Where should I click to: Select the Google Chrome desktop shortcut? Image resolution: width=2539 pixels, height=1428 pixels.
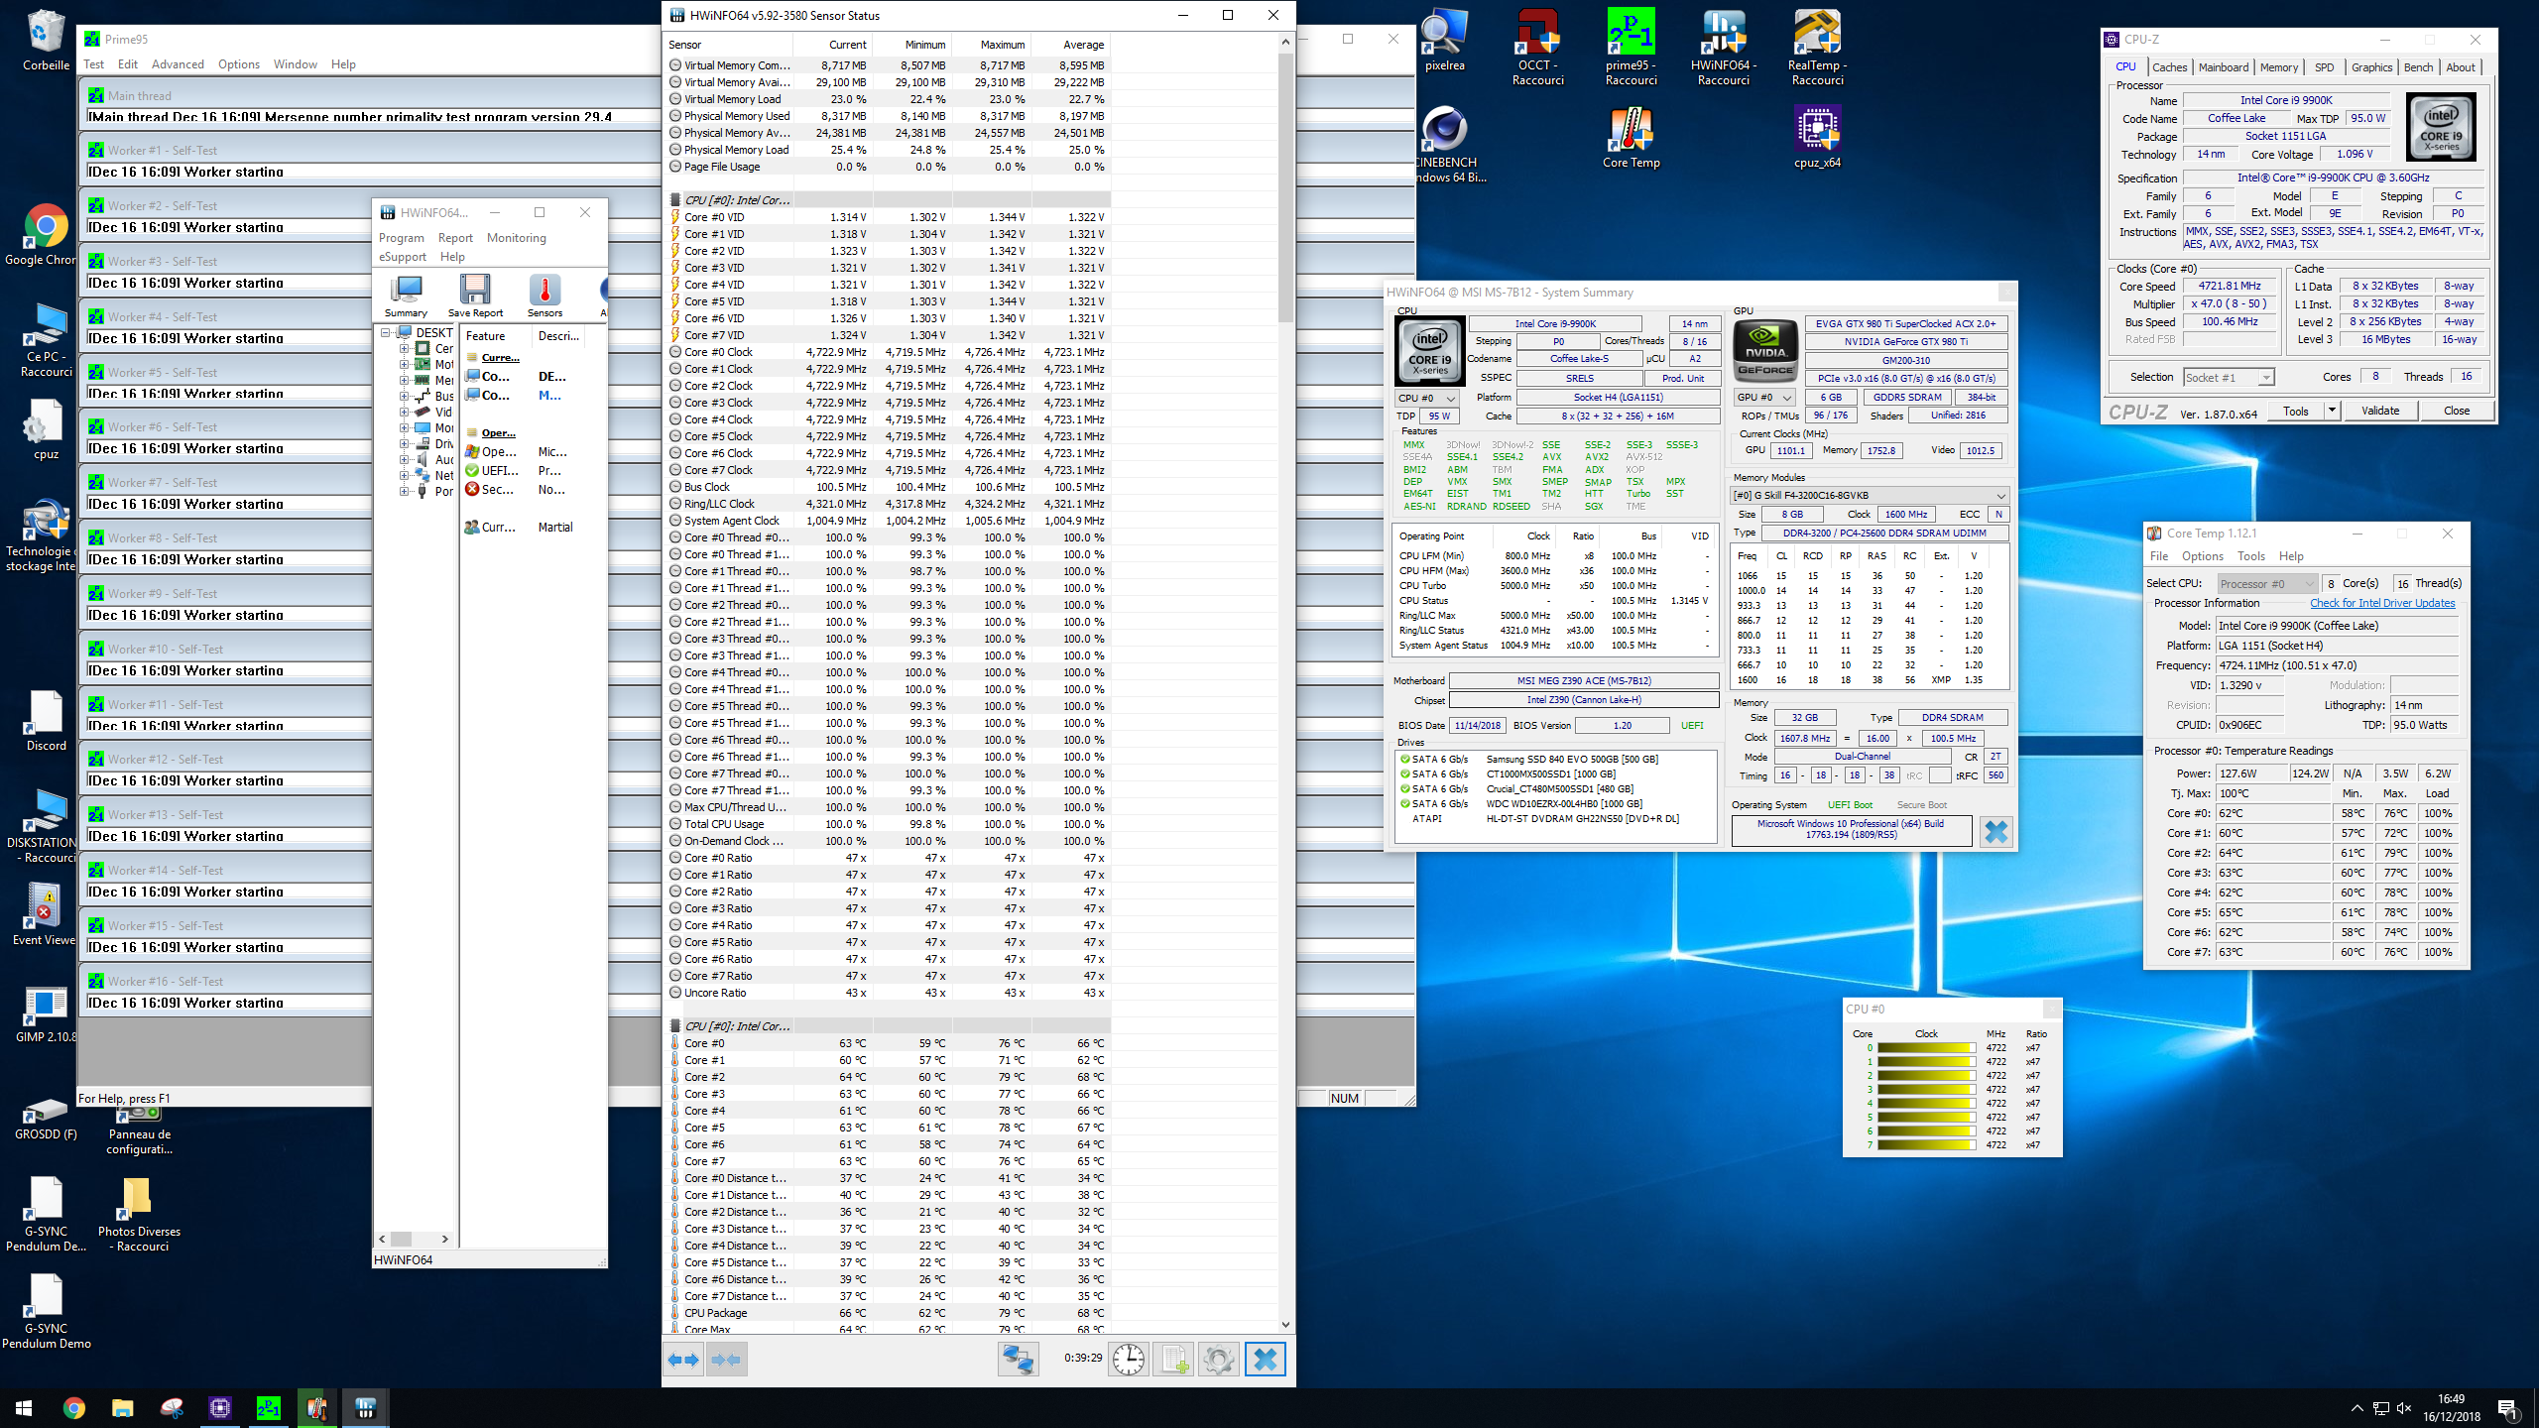point(46,235)
